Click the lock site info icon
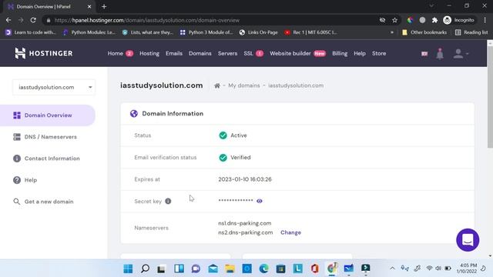The image size is (493, 277). [x=48, y=20]
